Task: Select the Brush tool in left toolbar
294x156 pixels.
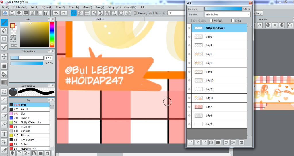Action: point(4,23)
